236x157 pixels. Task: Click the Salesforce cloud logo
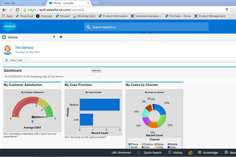coord(9,26)
